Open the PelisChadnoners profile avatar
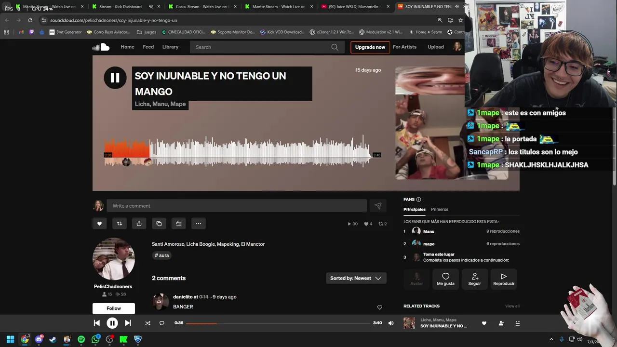Image resolution: width=617 pixels, height=347 pixels. [x=114, y=259]
